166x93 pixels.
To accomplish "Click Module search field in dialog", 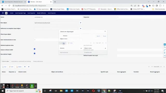I will (x=73, y=36).
